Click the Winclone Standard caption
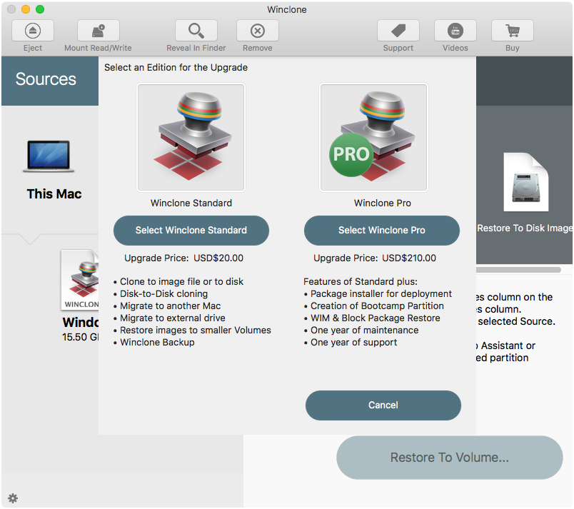574x509 pixels. [x=191, y=203]
